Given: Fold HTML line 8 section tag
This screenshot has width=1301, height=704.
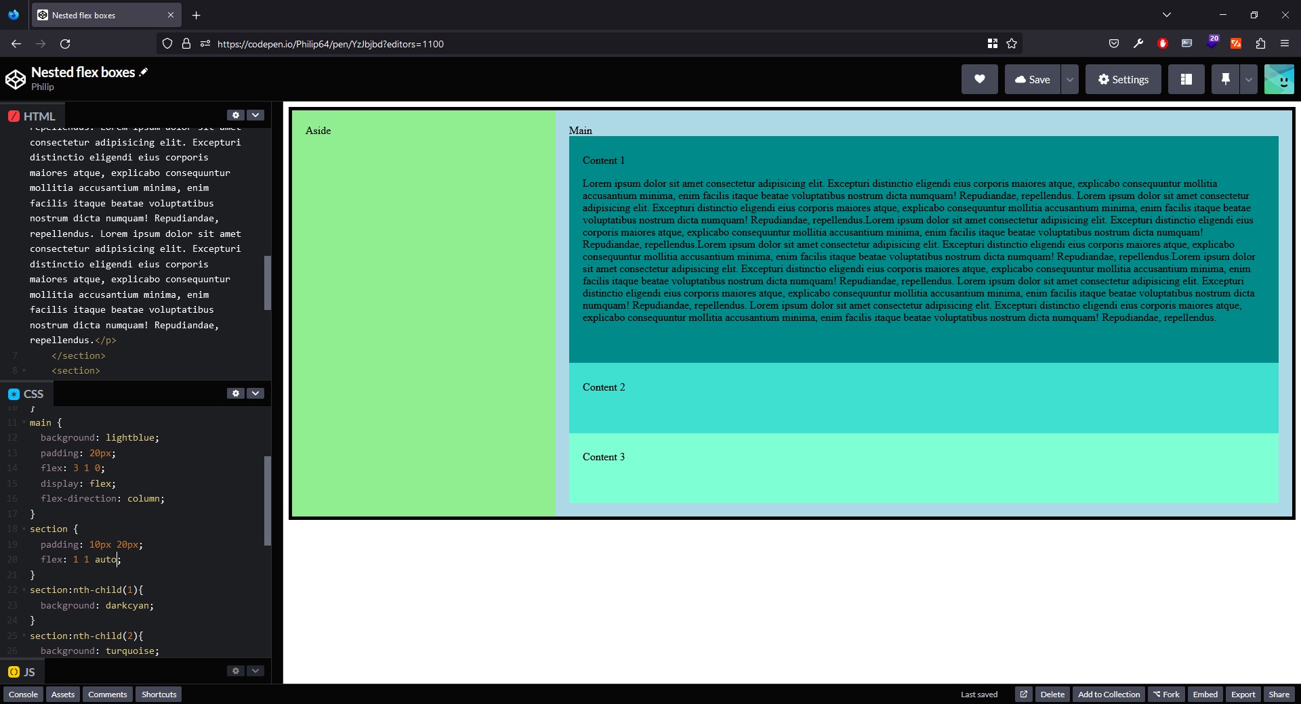Looking at the screenshot, I should point(24,371).
